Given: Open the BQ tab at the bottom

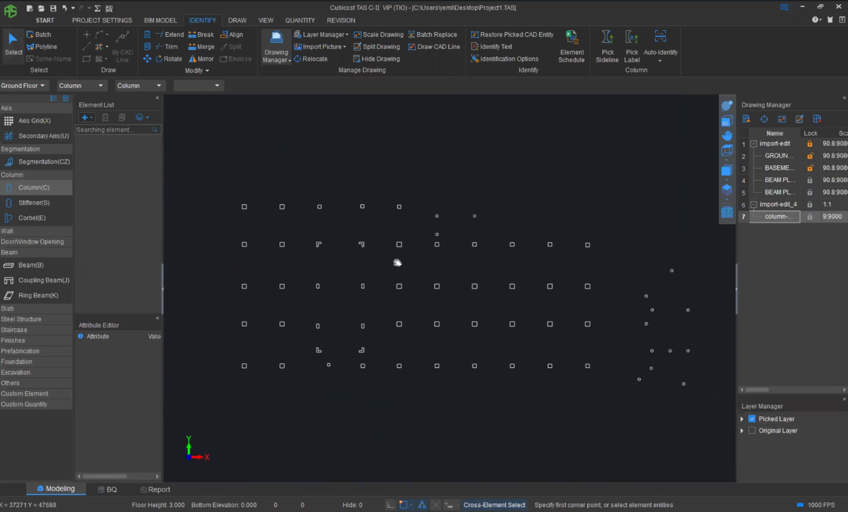Looking at the screenshot, I should click(x=107, y=489).
